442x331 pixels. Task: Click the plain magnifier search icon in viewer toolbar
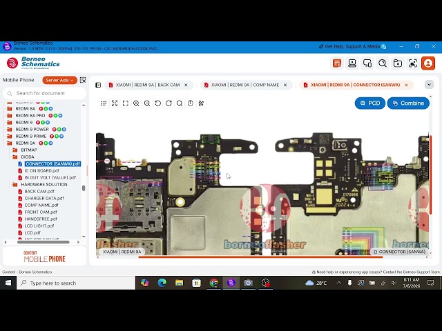[x=180, y=103]
